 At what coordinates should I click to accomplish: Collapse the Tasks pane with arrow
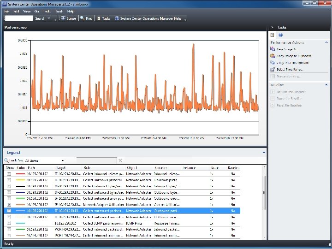[x=273, y=27]
